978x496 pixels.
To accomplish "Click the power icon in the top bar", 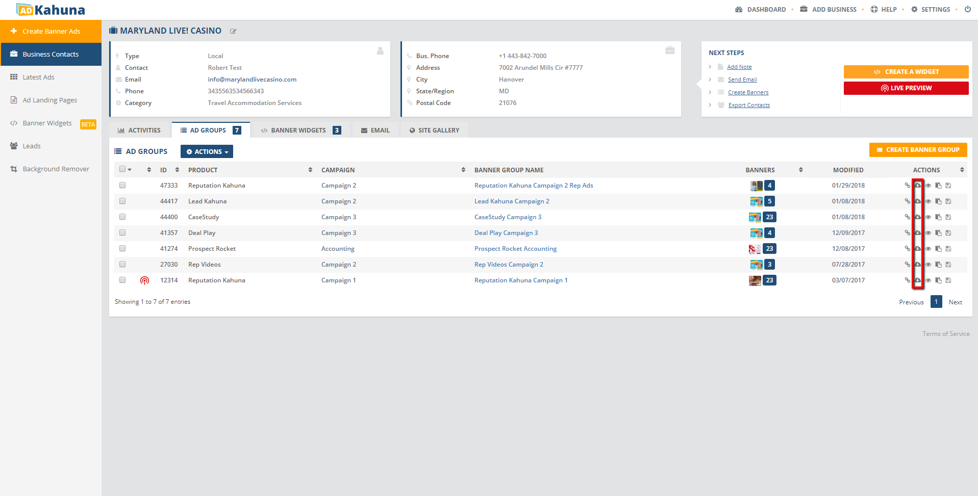I will click(x=967, y=9).
